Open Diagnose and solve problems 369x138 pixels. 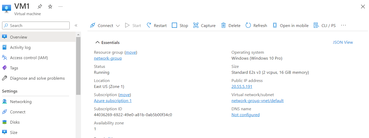click(x=38, y=78)
